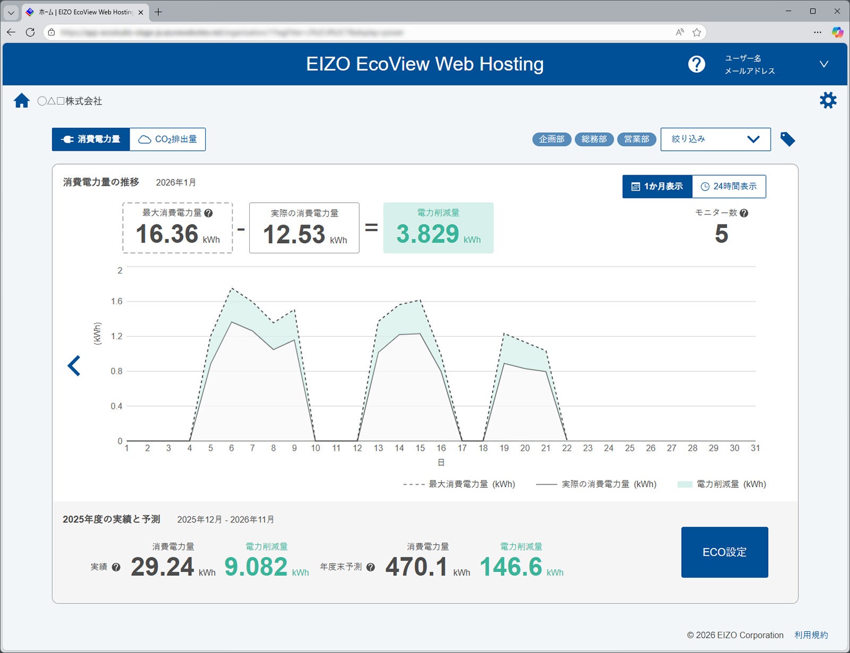The width and height of the screenshot is (850, 653).
Task: Open settings with the gear icon
Action: point(828,100)
